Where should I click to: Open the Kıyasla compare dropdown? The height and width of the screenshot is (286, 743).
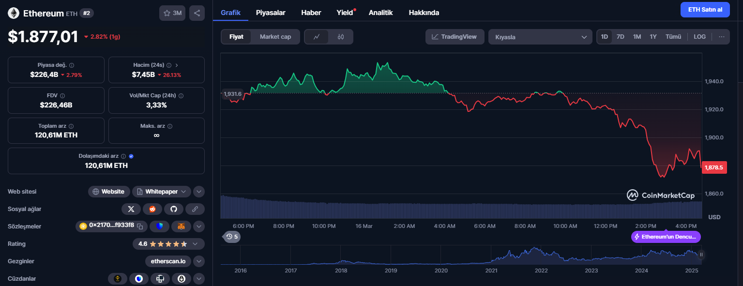[x=540, y=37]
